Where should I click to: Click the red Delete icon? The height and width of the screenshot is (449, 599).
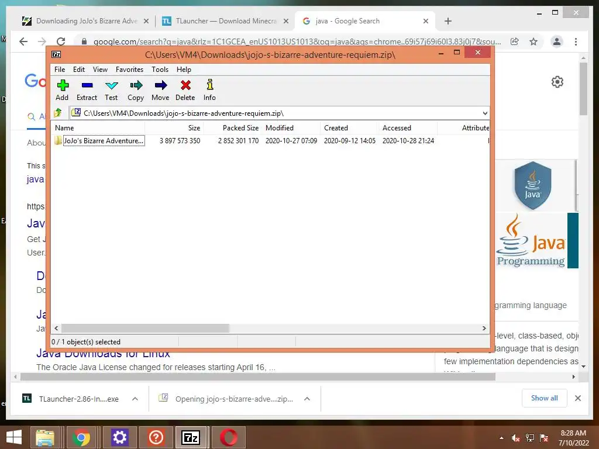185,90
